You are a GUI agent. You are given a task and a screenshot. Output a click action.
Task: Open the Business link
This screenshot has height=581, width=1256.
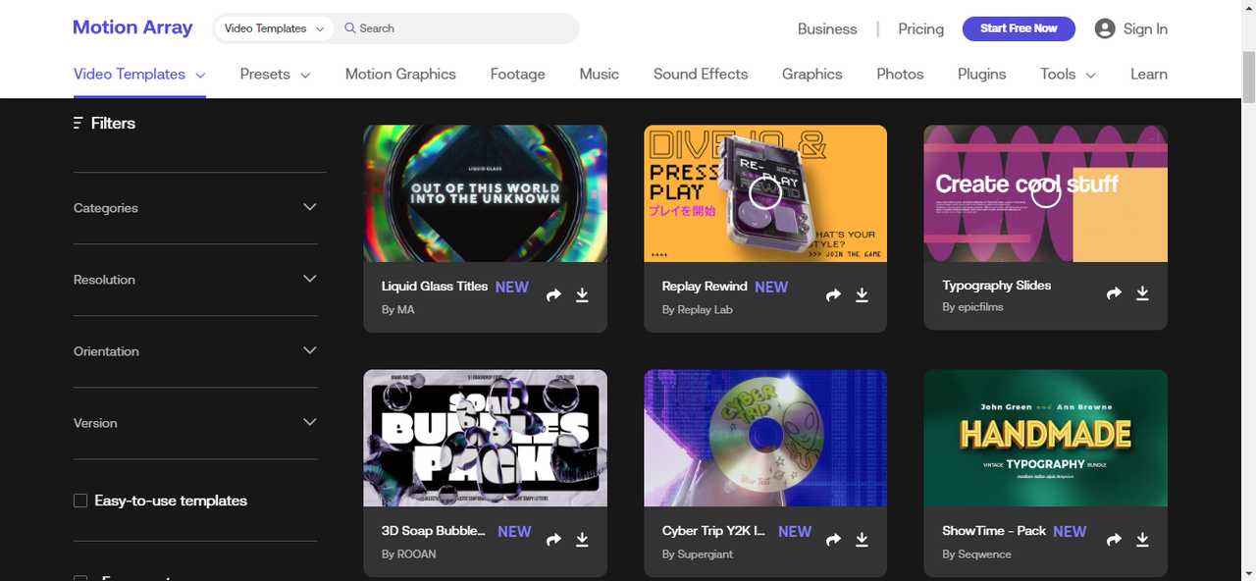(827, 29)
